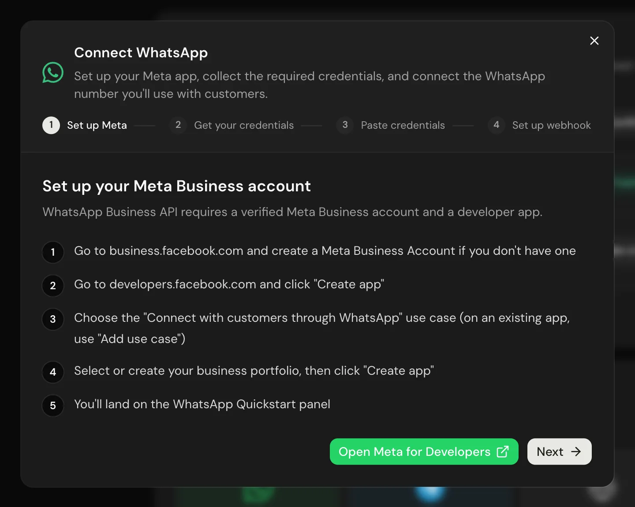This screenshot has height=507, width=635.
Task: Jump to step 3 numbered circle
Action: click(345, 125)
